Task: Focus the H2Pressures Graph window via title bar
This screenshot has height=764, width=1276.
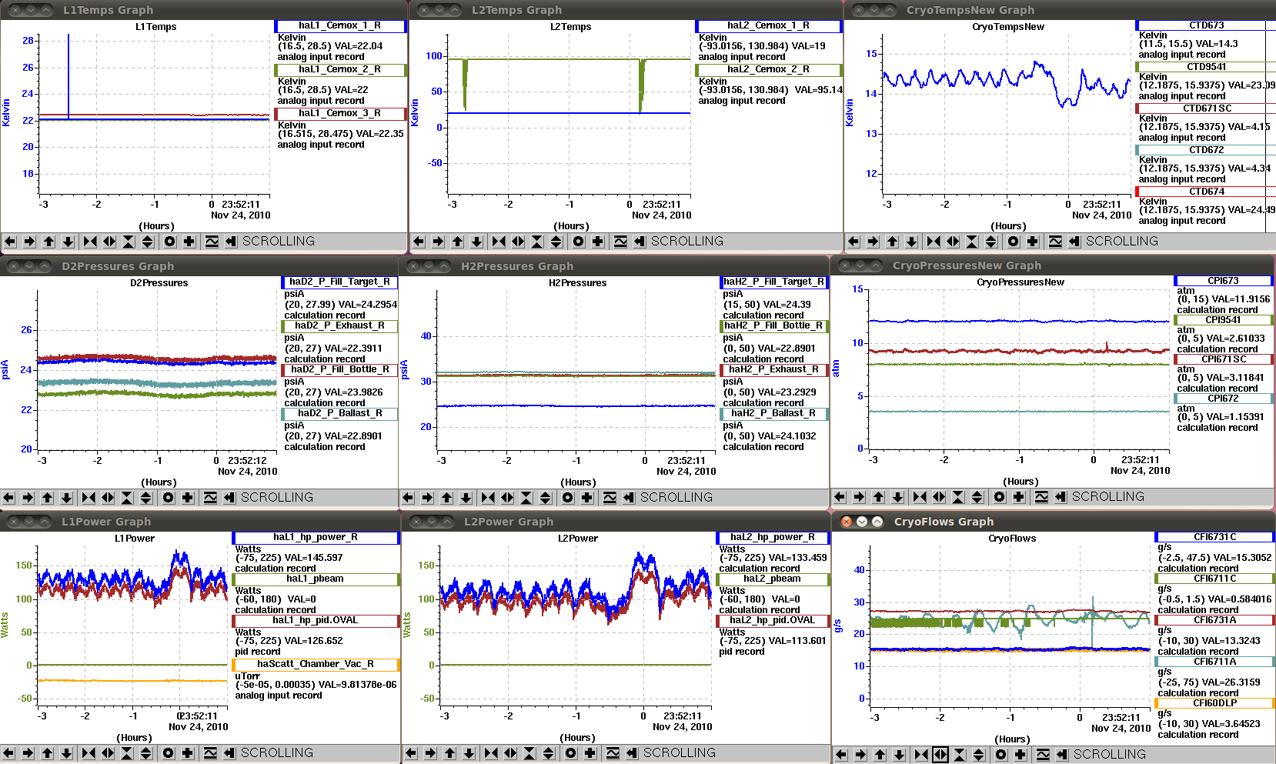Action: [x=614, y=266]
